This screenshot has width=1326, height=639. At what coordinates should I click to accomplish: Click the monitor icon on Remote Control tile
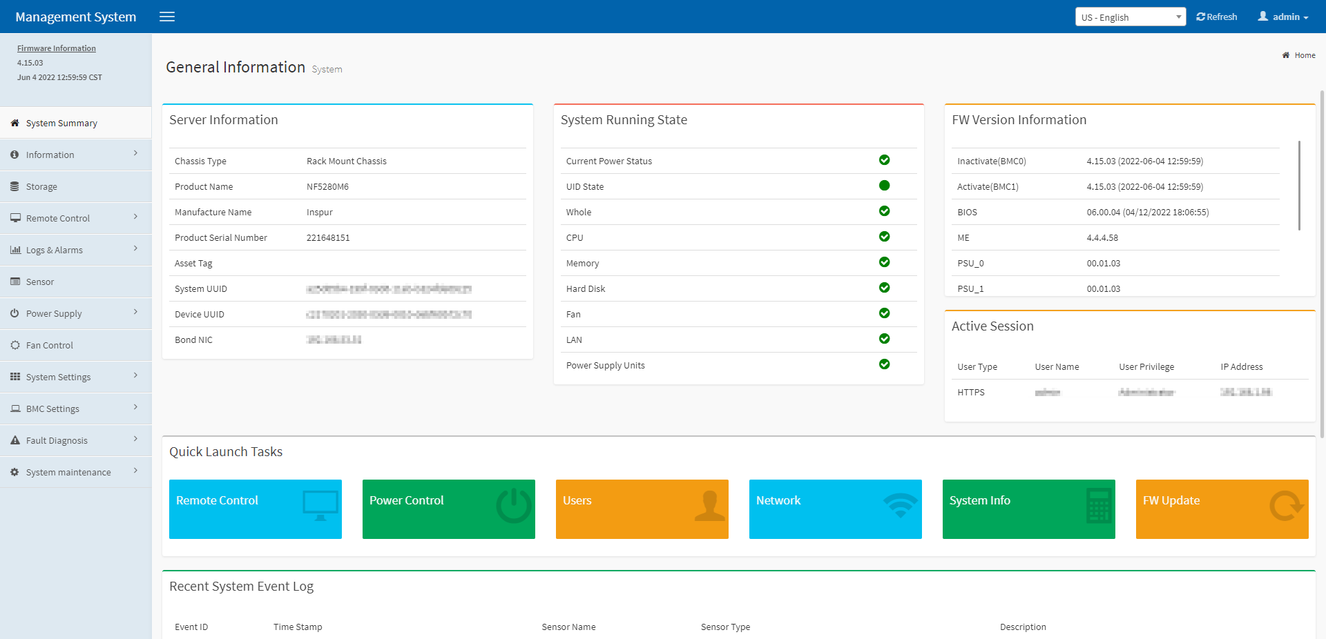pos(320,506)
